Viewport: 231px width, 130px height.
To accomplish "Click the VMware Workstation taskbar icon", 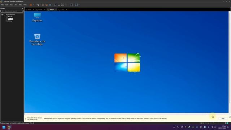I will coord(9,127).
